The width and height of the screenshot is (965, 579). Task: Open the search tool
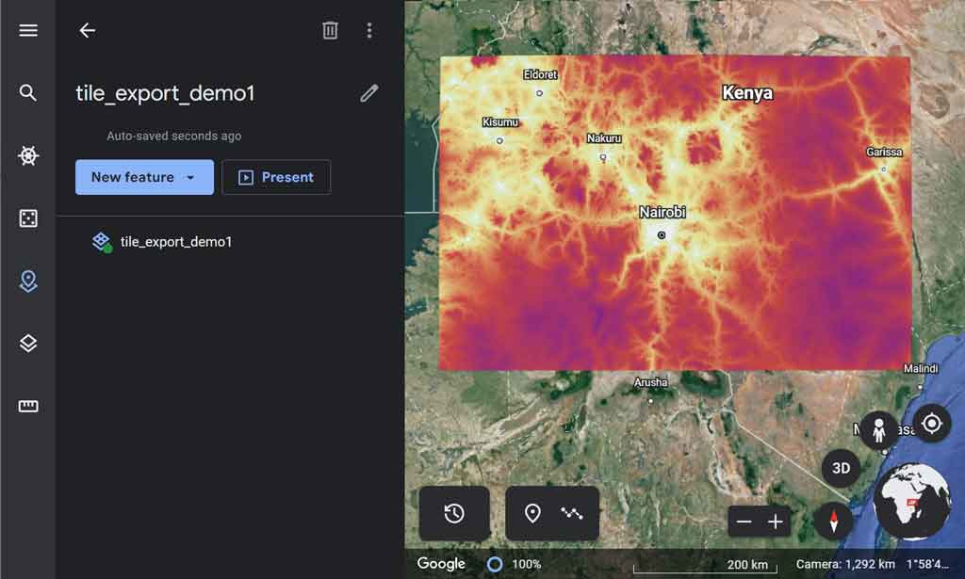pos(27,93)
